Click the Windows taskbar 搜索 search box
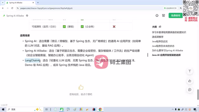The width and height of the screenshot is (199, 112). [25, 109]
